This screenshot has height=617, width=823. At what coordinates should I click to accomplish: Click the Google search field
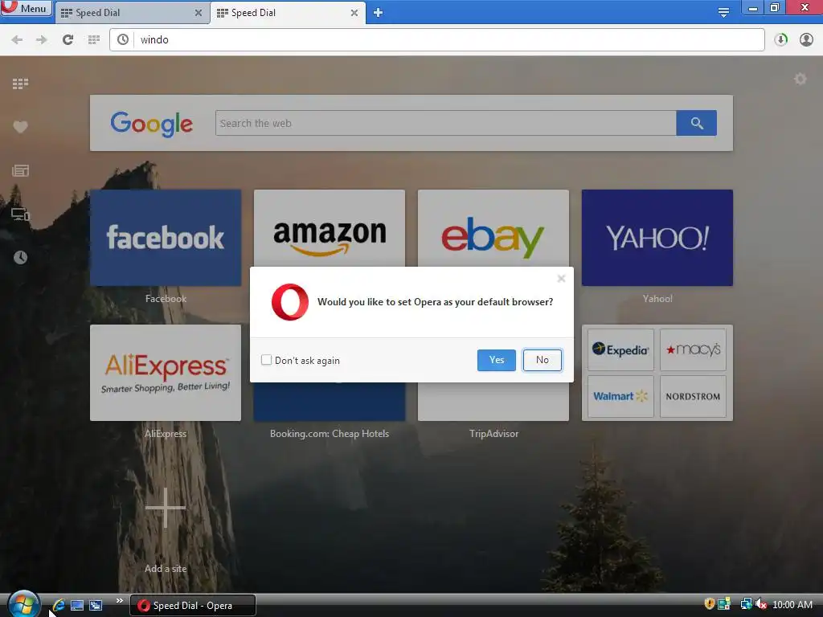[x=445, y=123]
